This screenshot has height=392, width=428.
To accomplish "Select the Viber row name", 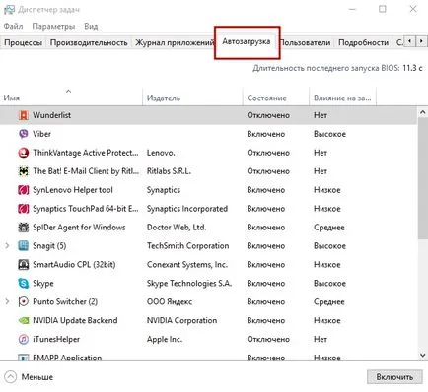I will tap(41, 134).
